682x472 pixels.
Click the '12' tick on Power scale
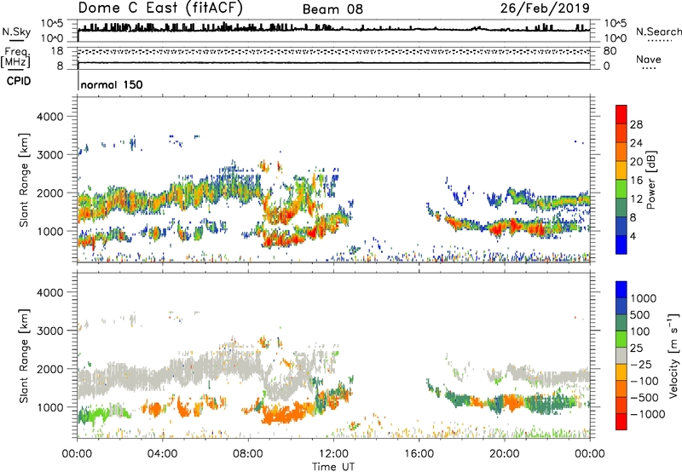point(636,199)
